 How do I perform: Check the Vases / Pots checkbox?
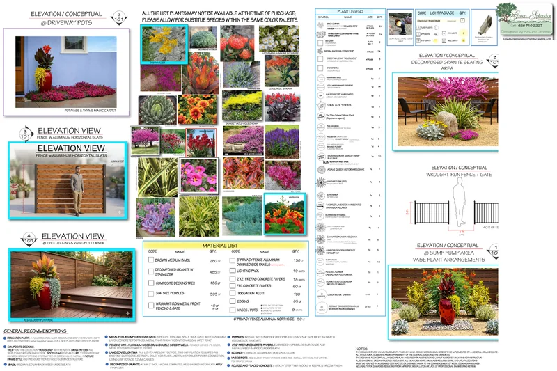coord(233,310)
